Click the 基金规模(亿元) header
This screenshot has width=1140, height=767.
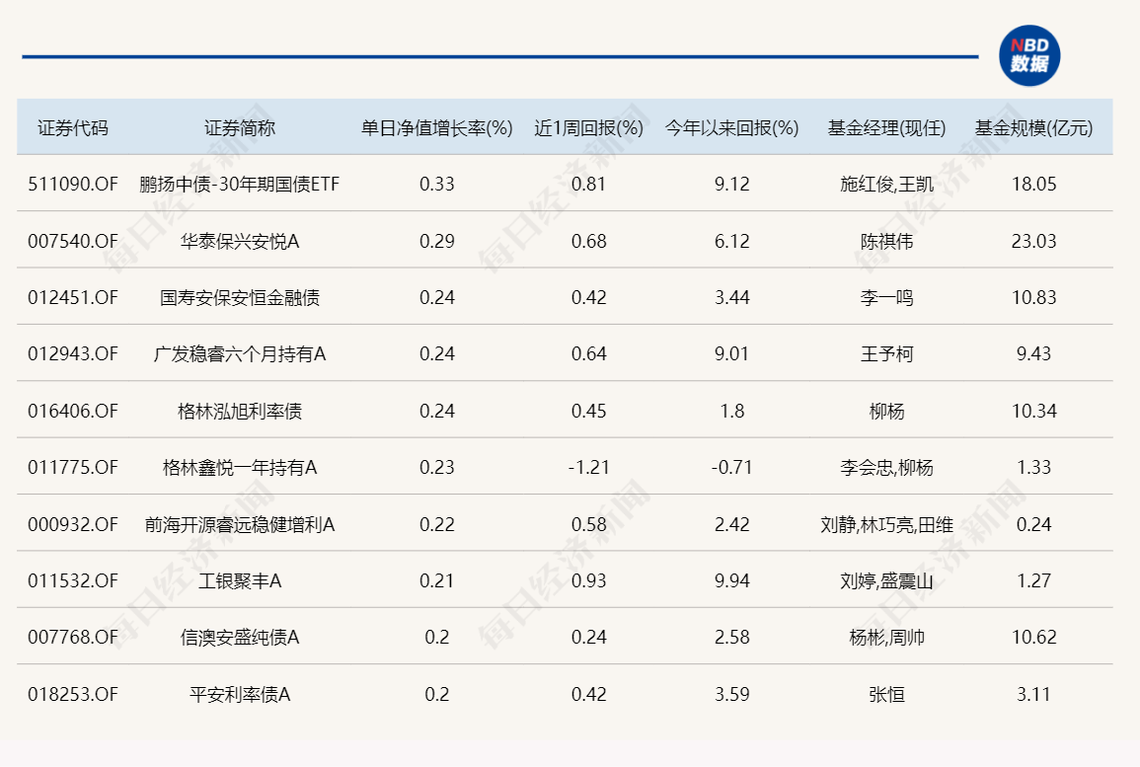[1033, 128]
